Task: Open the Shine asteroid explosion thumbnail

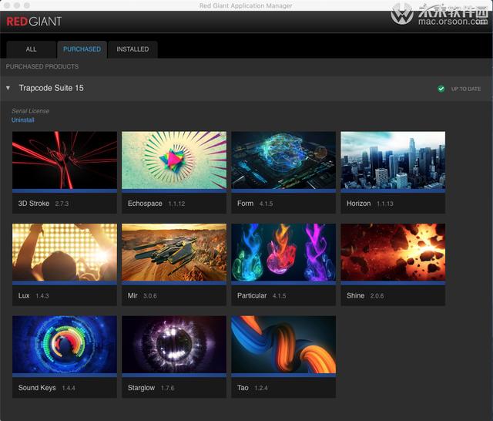Action: (393, 252)
